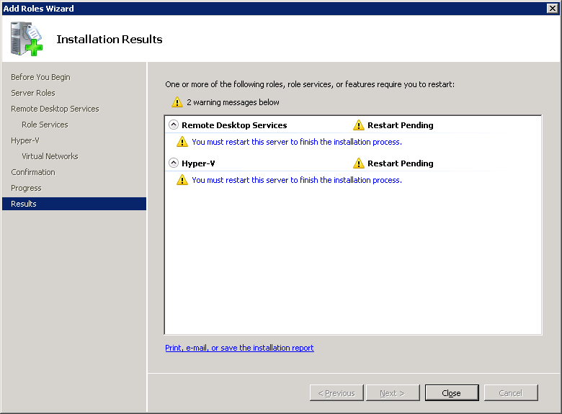Image resolution: width=562 pixels, height=414 pixels.
Task: Select Role Services sub-step
Action: tap(45, 125)
